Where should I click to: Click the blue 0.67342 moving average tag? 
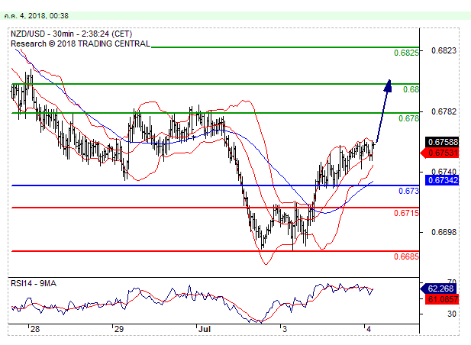pos(442,180)
